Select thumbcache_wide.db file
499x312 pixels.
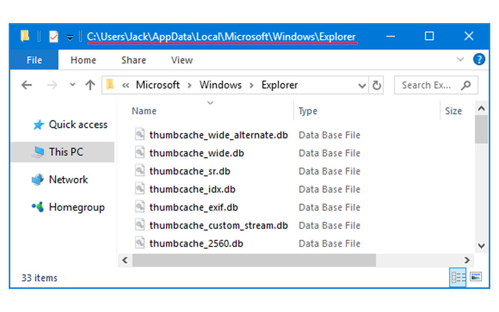(196, 153)
